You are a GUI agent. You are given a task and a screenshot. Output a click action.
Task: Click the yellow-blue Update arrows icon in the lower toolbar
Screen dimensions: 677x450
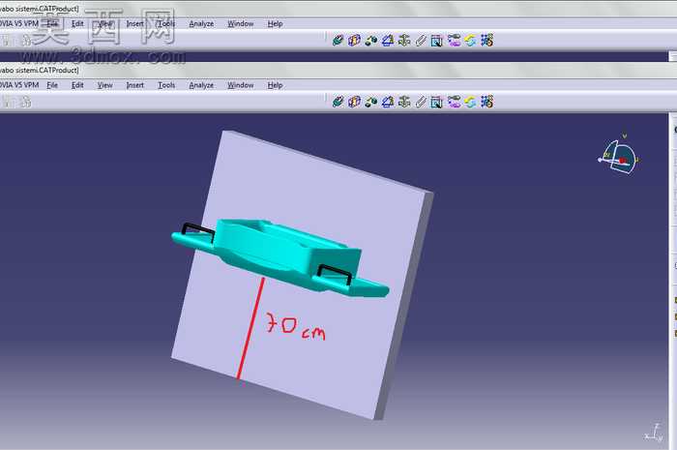(470, 102)
